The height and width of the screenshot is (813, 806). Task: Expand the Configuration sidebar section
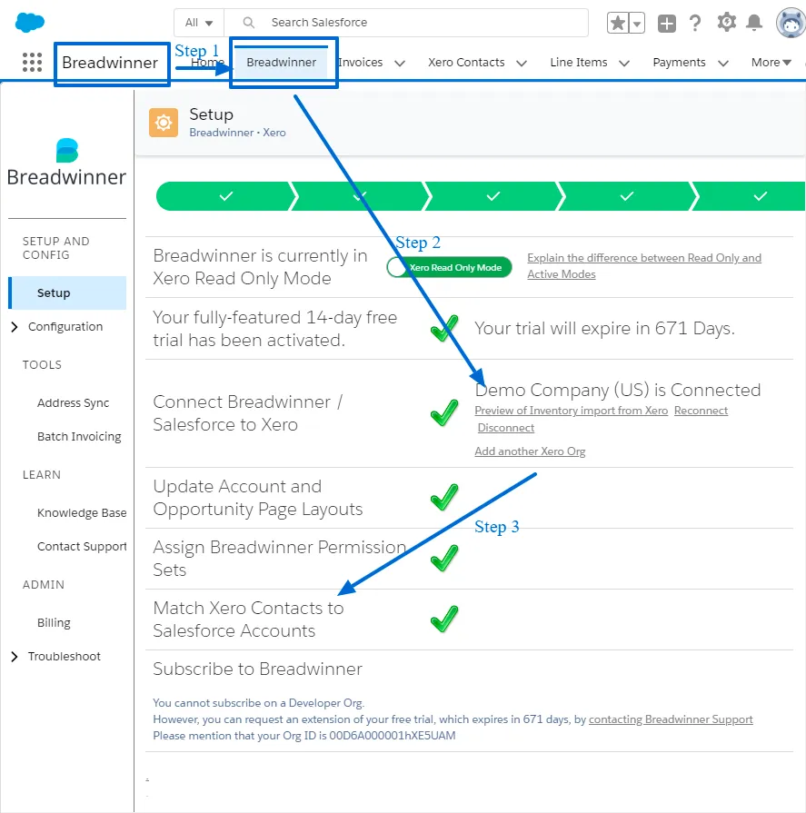(x=15, y=327)
